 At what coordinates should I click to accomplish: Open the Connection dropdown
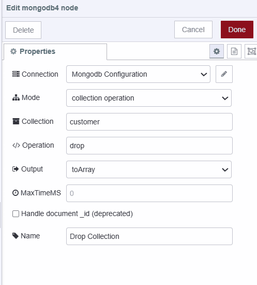[138, 74]
